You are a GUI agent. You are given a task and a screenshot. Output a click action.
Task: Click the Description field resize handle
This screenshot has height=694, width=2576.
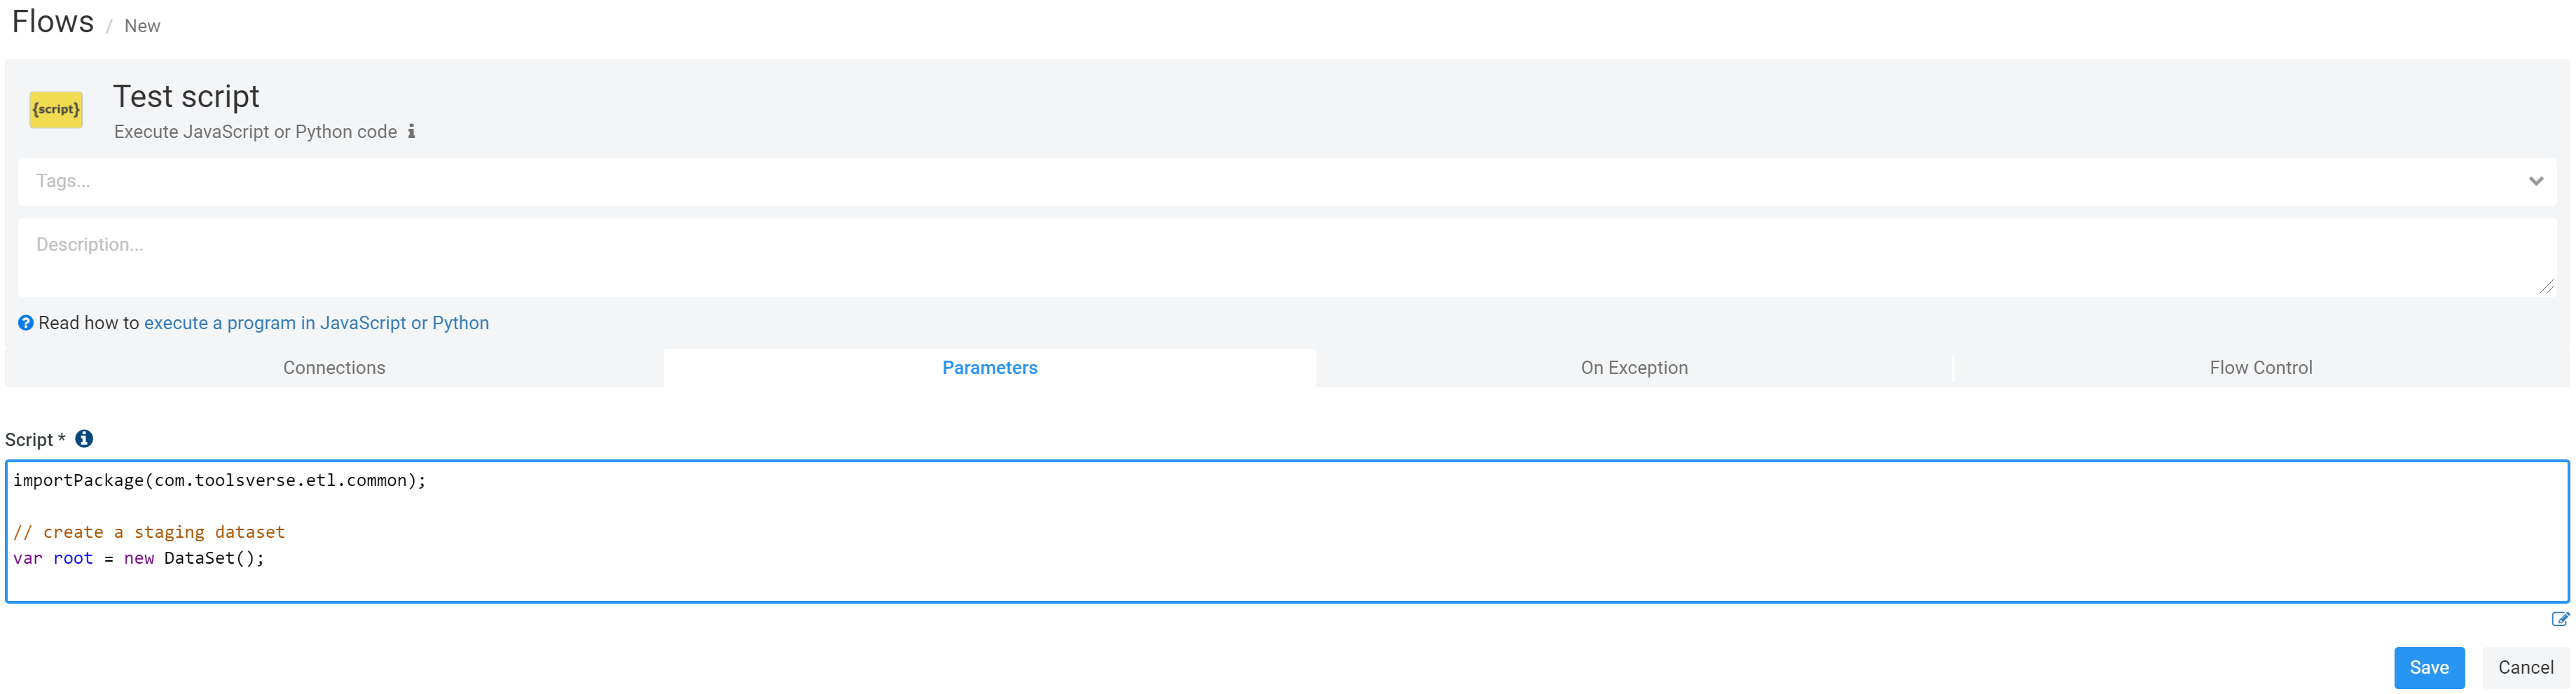[x=2545, y=287]
